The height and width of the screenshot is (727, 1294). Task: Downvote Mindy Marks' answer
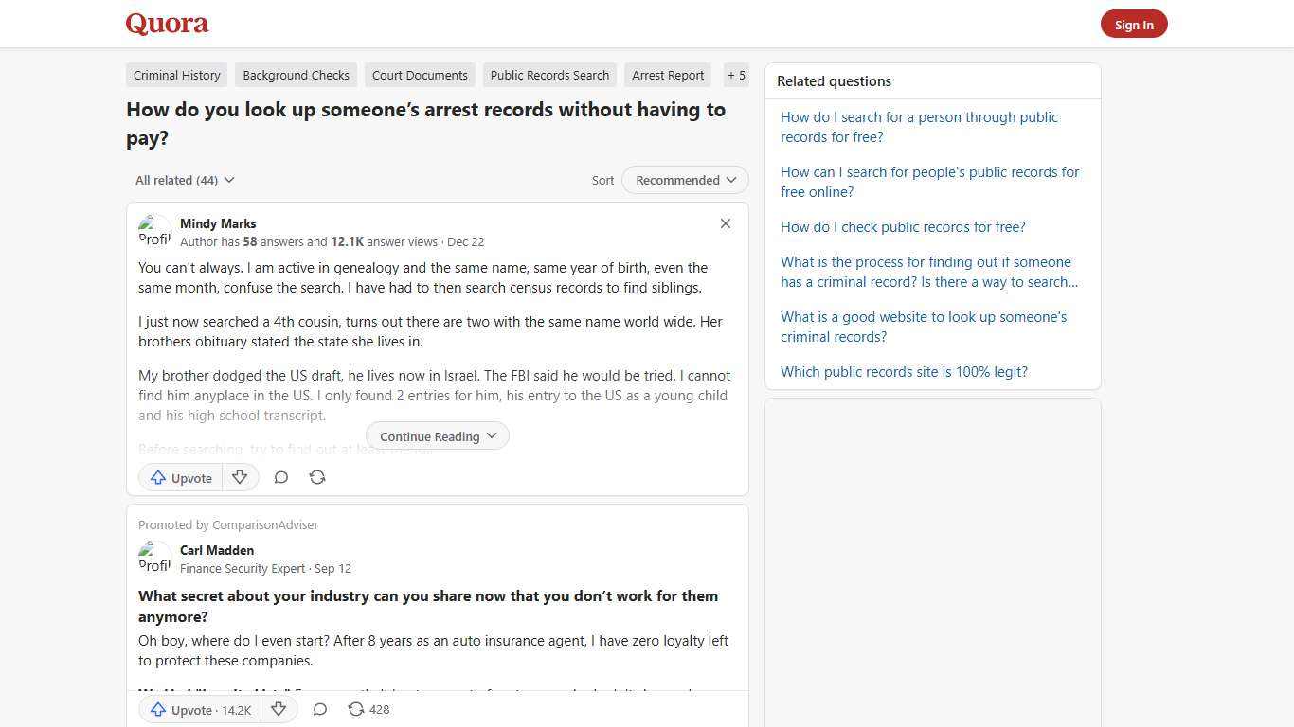(240, 477)
